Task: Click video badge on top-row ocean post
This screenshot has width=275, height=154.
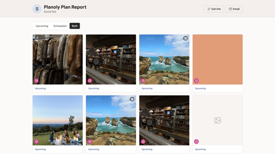Action: (x=186, y=38)
